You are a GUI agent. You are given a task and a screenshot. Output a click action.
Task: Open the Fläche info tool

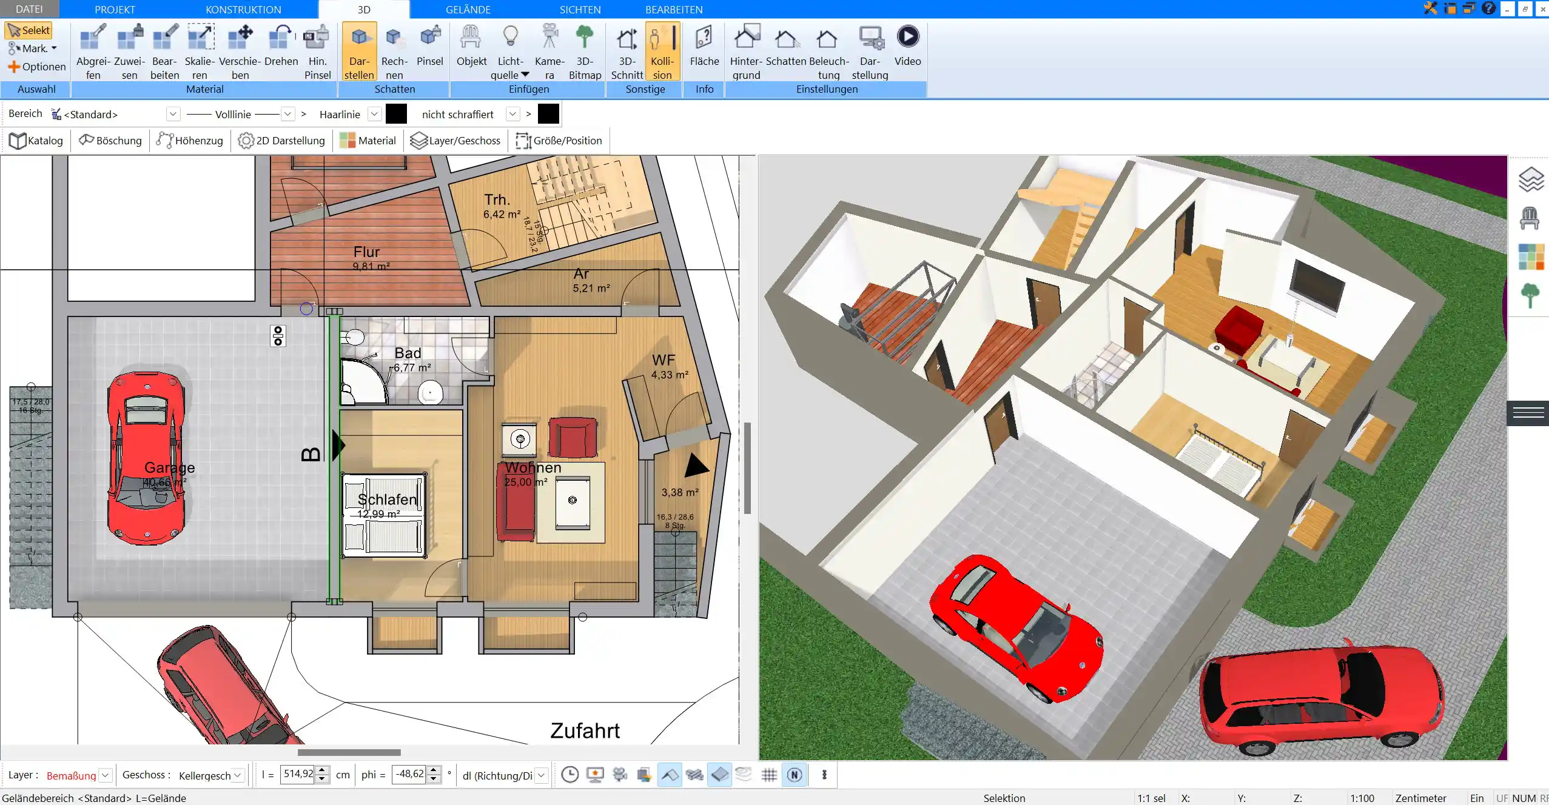[704, 45]
